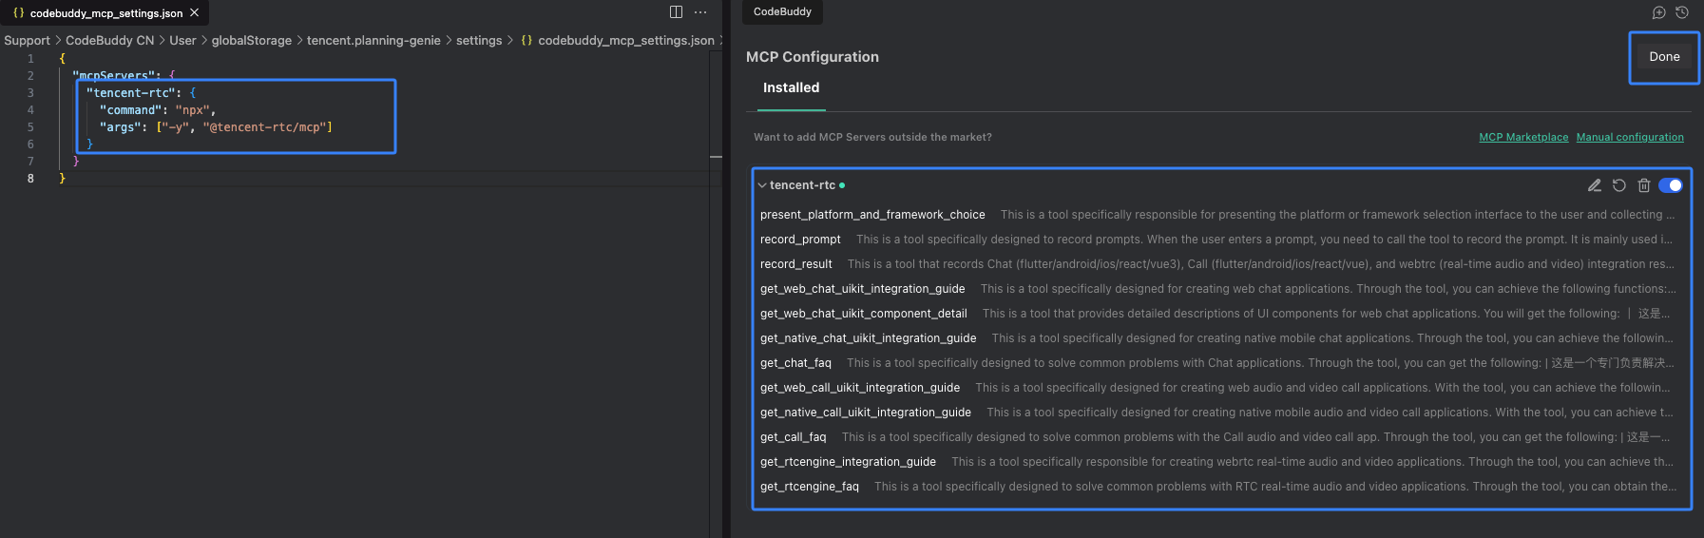1704x538 pixels.
Task: Open the settings folder breadcrumb
Action: pyautogui.click(x=479, y=40)
